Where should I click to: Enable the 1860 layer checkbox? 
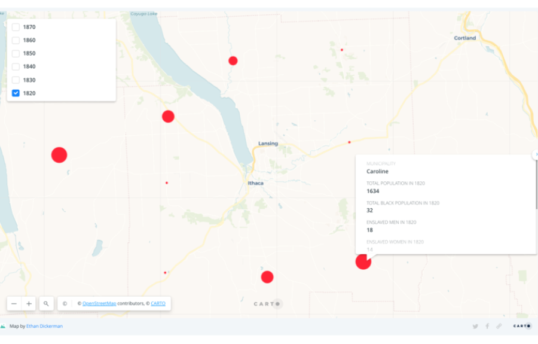pyautogui.click(x=16, y=40)
